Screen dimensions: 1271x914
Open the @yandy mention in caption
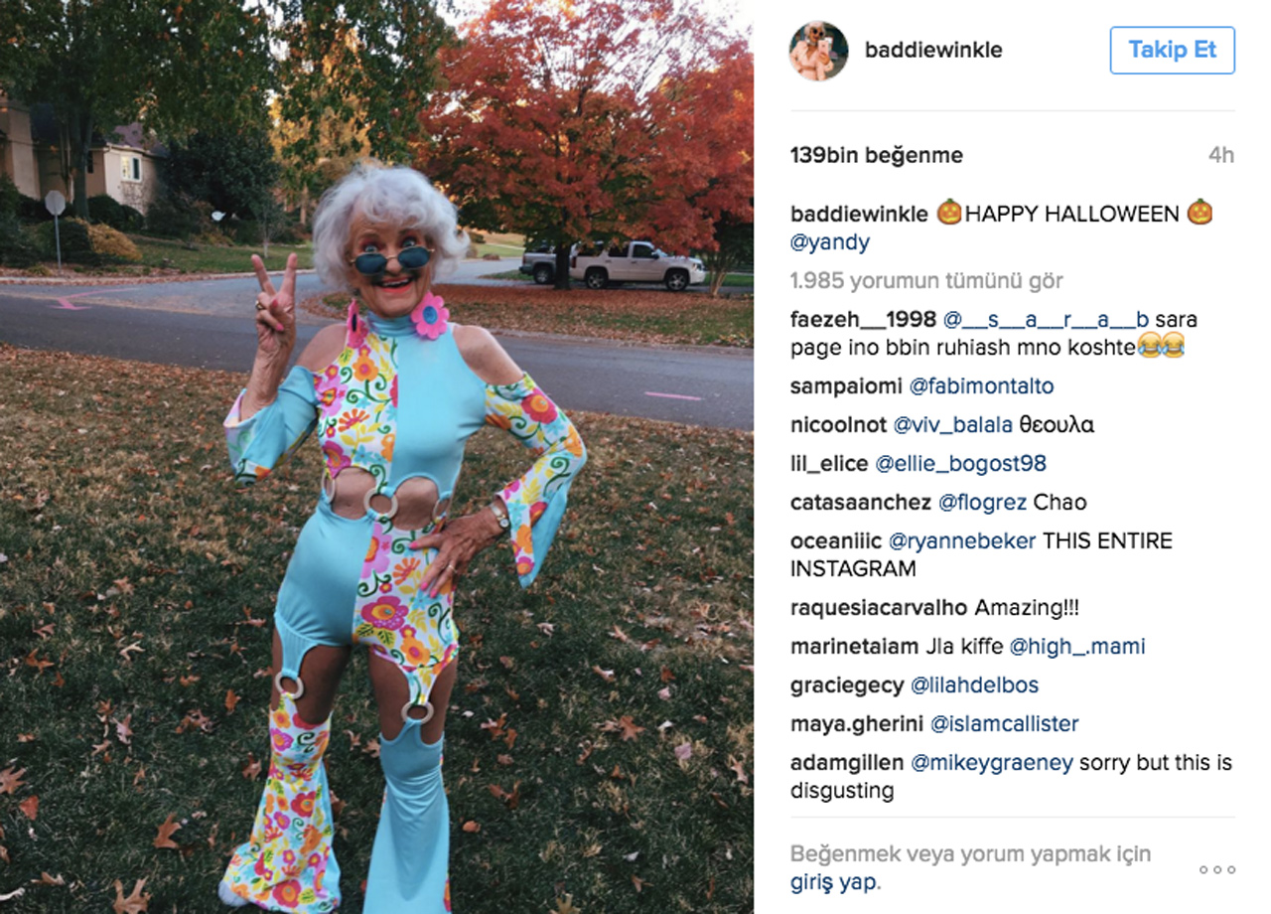tap(830, 242)
